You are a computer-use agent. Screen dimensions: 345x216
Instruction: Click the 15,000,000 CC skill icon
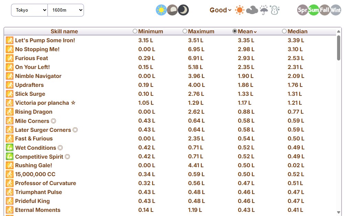[10, 174]
